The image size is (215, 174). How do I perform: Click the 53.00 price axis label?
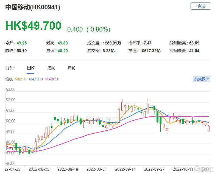11,89
